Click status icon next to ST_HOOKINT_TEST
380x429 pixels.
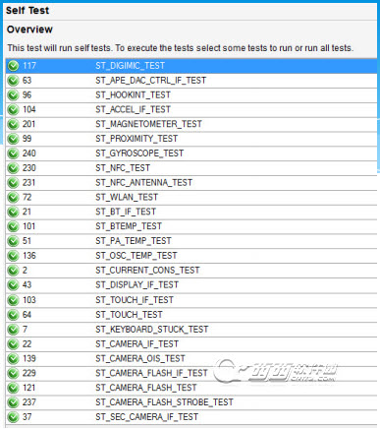(13, 95)
